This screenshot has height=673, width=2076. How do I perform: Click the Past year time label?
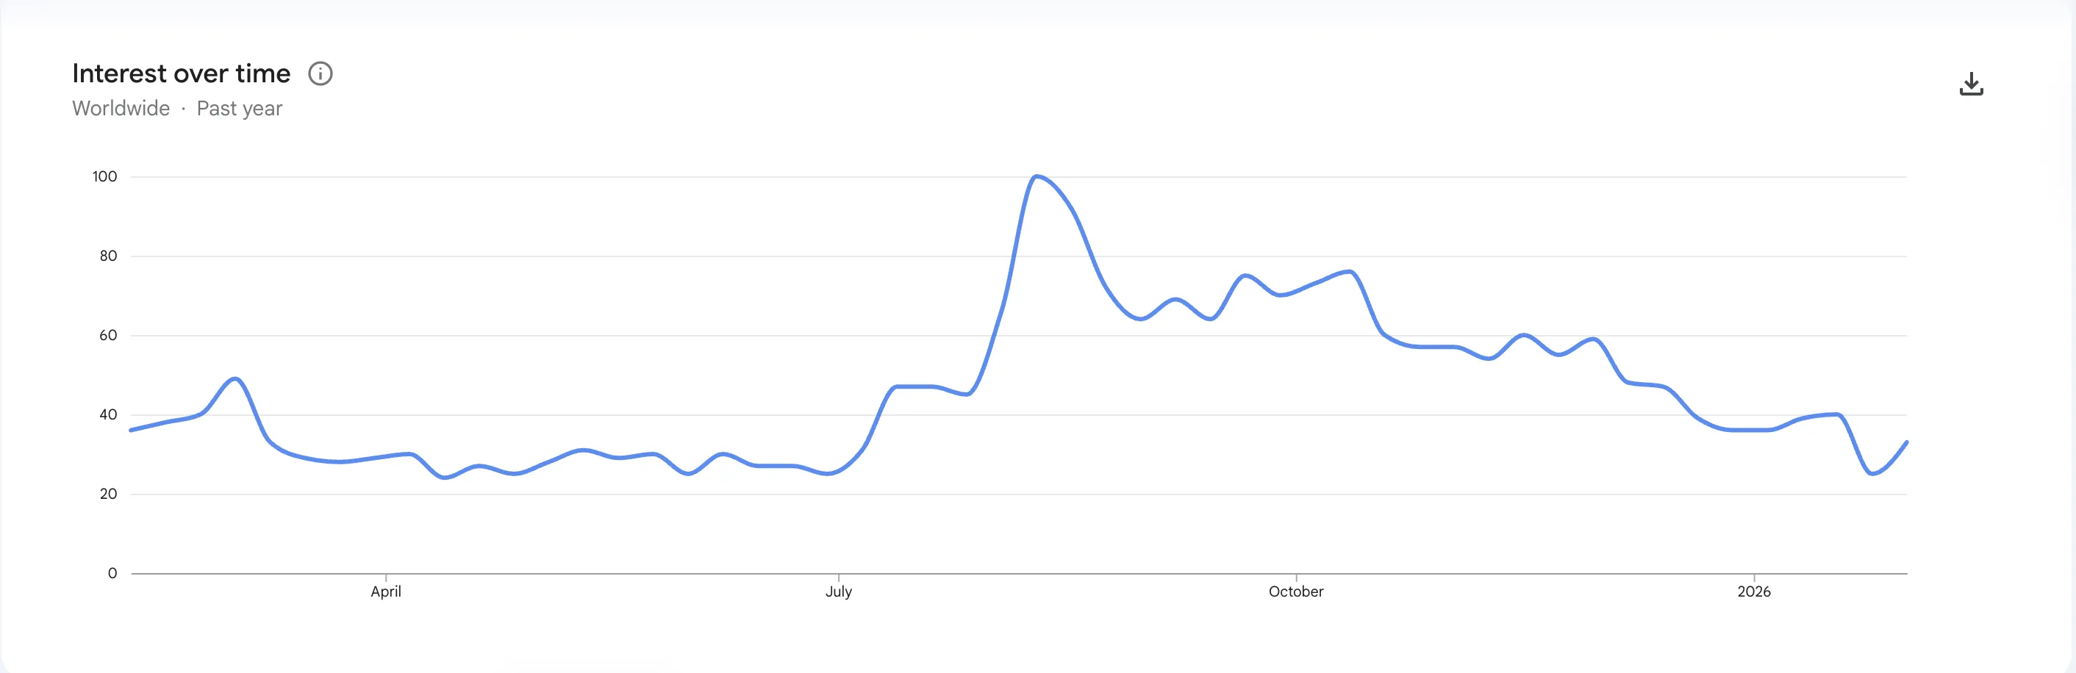click(x=240, y=108)
